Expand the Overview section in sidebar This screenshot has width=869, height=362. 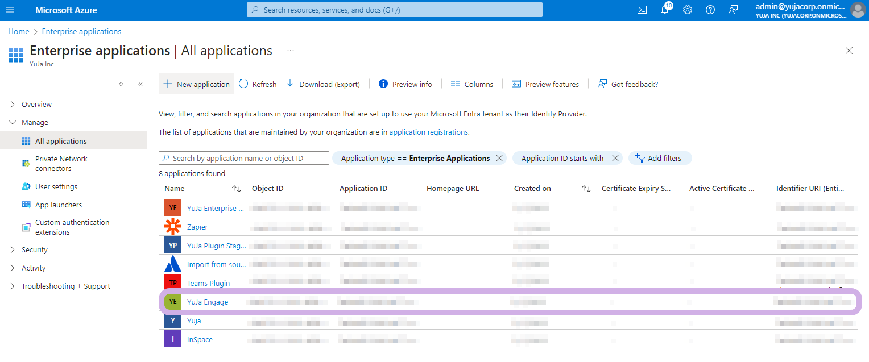[13, 105]
